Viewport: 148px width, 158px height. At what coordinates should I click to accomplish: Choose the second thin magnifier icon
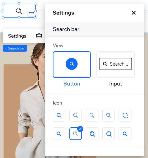tap(75, 115)
